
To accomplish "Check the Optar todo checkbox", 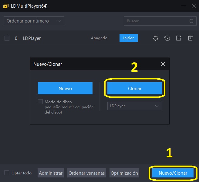I will (x=7, y=173).
